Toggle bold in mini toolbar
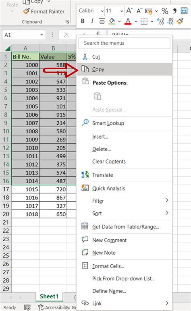Screen dimensions: 191x311 pos(83,21)
